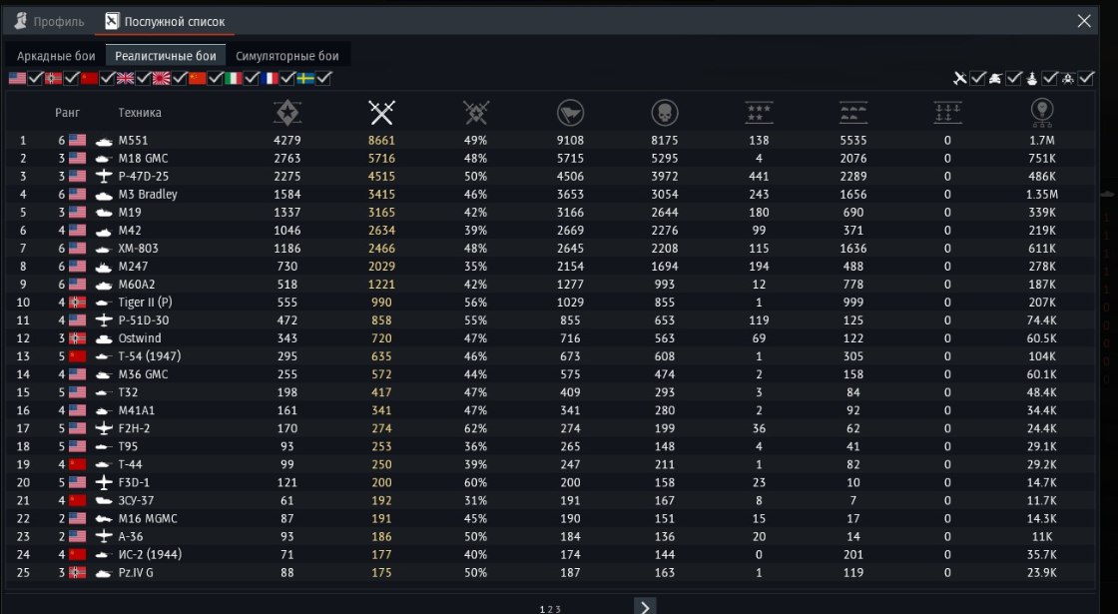Image resolution: width=1118 pixels, height=614 pixels.
Task: Sort by the win rate percentage column icon
Action: [x=475, y=112]
